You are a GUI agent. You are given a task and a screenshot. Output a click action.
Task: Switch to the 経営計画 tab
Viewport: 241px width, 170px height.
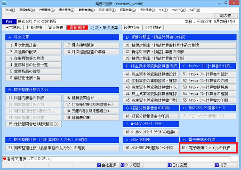pyautogui.click(x=131, y=28)
